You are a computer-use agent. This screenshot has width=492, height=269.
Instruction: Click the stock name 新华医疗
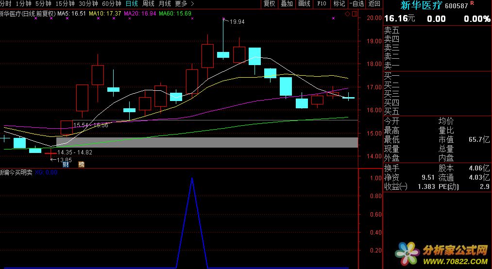coord(421,5)
